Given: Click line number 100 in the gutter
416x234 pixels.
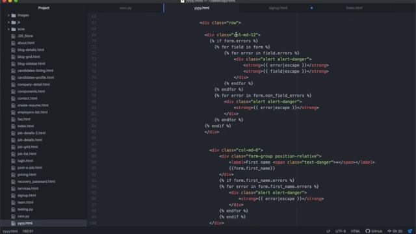Looking at the screenshot, I should (x=93, y=223).
